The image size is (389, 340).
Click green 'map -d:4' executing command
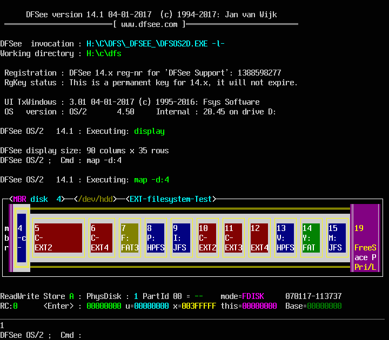click(x=151, y=180)
